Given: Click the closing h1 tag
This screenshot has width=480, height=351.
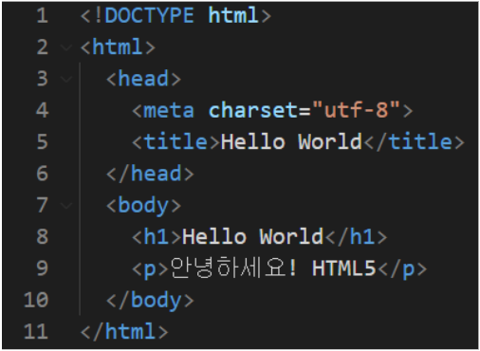Looking at the screenshot, I should [357, 237].
